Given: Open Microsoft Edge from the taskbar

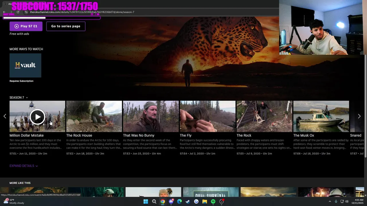Looking at the screenshot, I should [x=179, y=201].
